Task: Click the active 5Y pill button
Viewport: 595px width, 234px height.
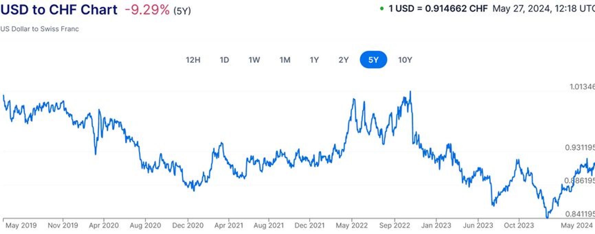Action: 374,60
